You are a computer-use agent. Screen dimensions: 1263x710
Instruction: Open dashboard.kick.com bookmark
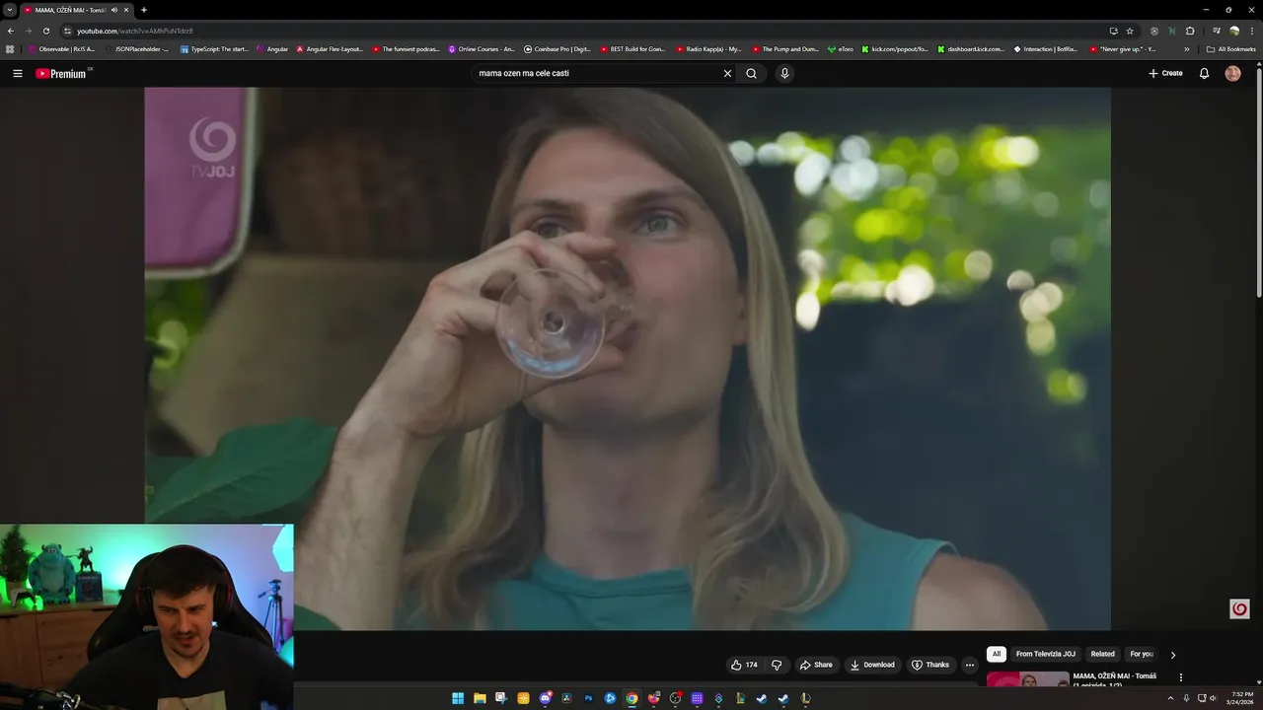pos(971,48)
